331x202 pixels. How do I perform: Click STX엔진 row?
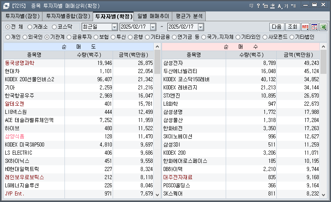241,95
